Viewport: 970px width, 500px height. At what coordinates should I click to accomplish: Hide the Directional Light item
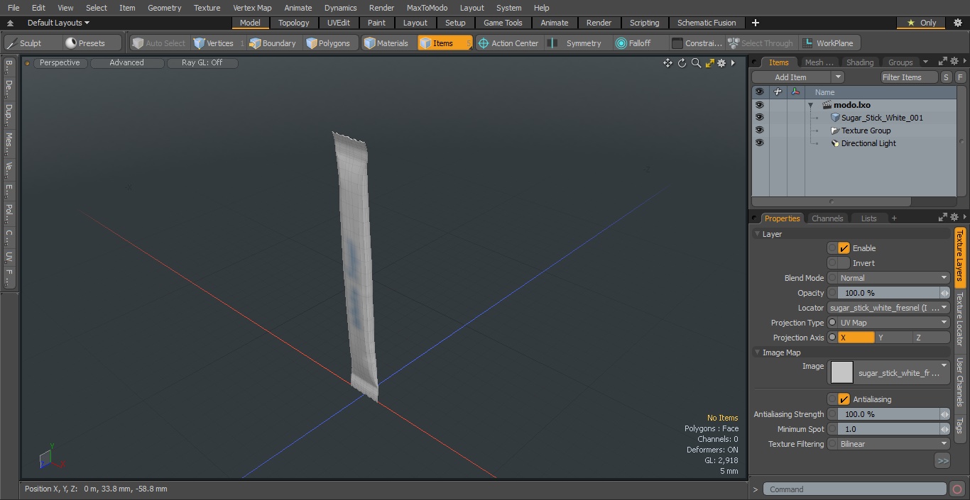(x=759, y=143)
